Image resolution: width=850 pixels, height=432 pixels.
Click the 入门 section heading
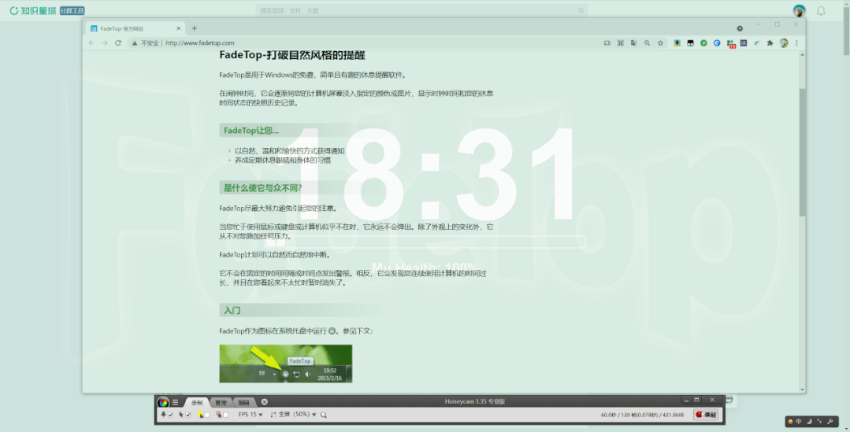tap(232, 310)
